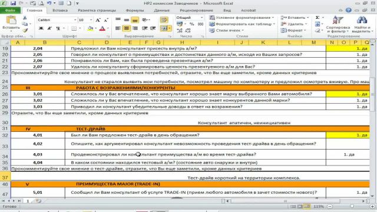Viewport: 377px width, 212px height.
Task: Click the decrease indent icon
Action: [144, 28]
